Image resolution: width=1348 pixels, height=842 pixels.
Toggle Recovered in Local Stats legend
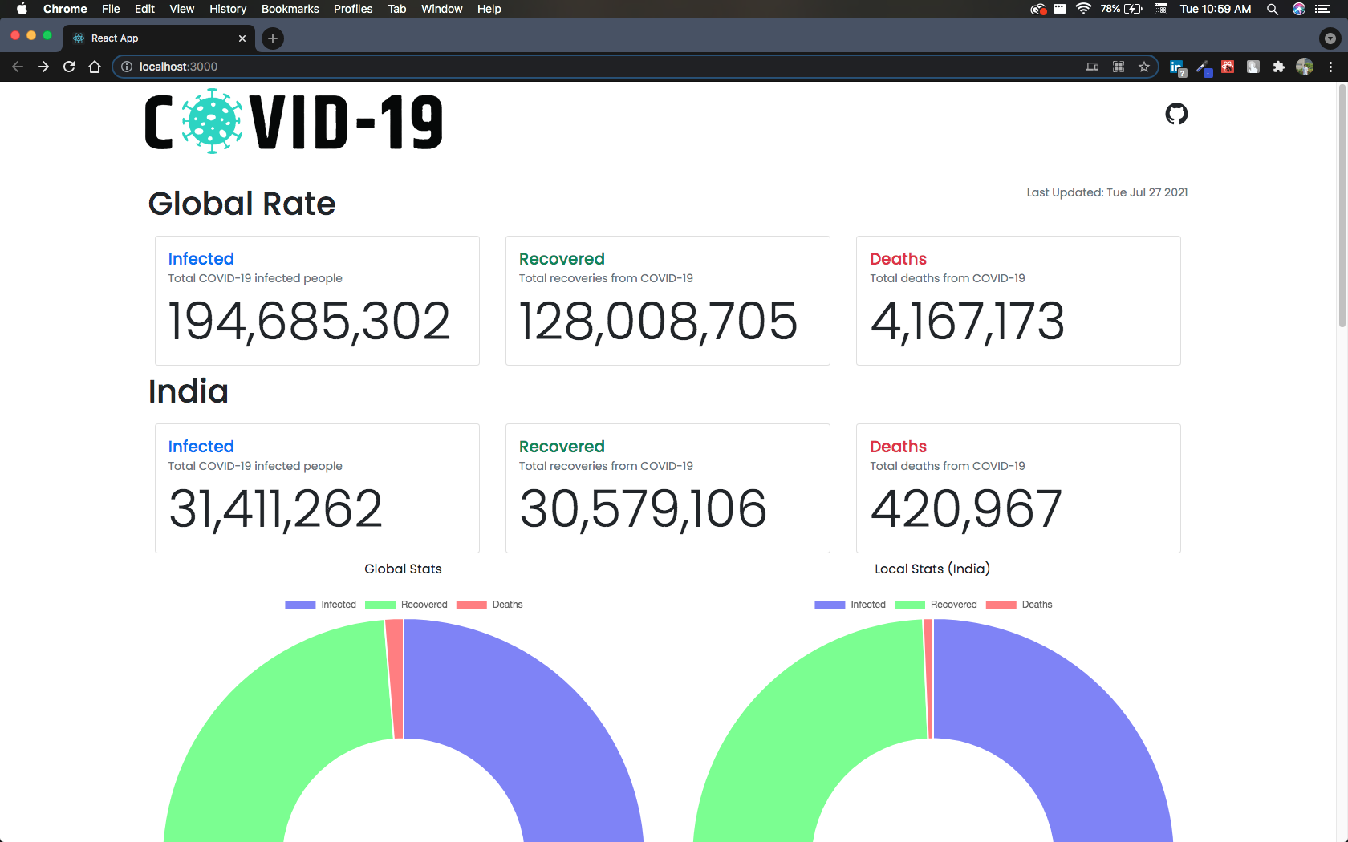936,605
